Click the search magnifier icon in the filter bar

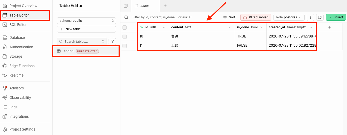[x=126, y=17]
